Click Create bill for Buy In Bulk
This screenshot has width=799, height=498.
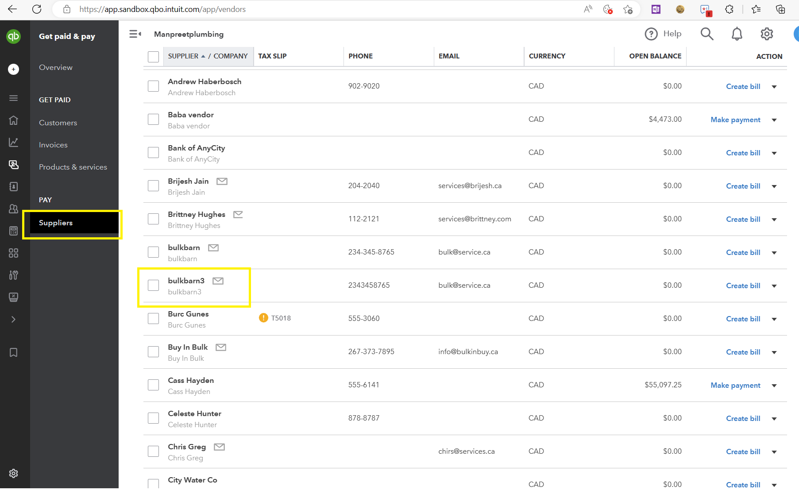(x=743, y=352)
